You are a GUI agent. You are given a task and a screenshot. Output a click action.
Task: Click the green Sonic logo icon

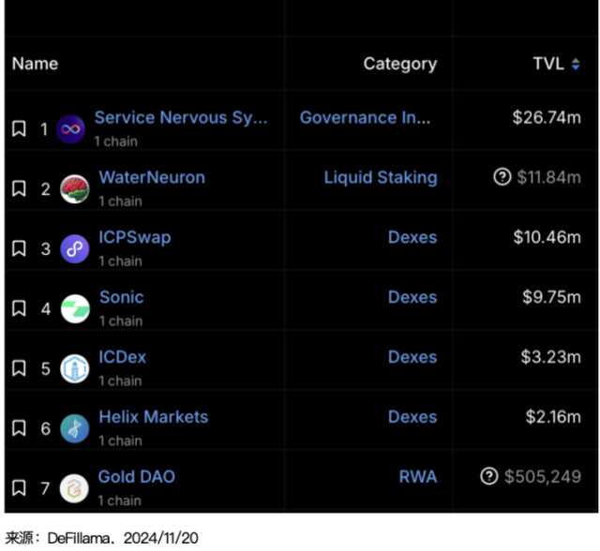(x=75, y=309)
